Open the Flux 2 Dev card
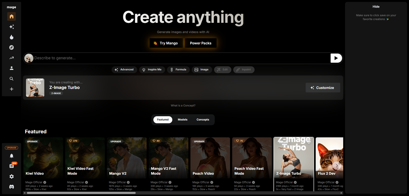This screenshot has width=409, height=196. 329,158
